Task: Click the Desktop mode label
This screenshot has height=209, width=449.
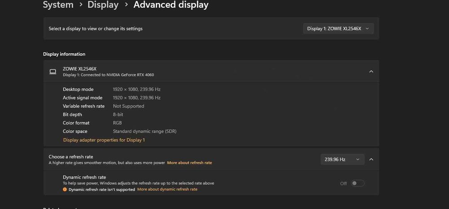Action: (78, 90)
